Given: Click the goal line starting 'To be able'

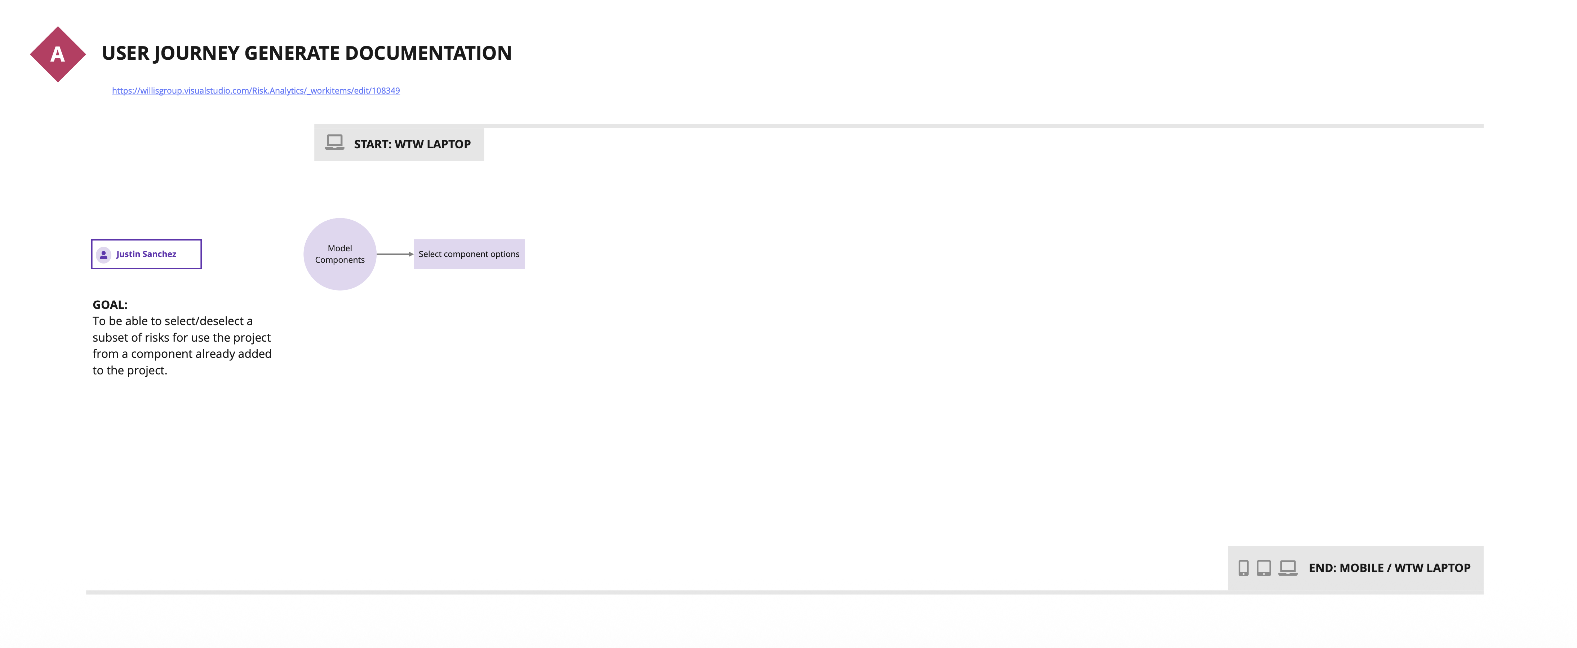Looking at the screenshot, I should coord(172,321).
